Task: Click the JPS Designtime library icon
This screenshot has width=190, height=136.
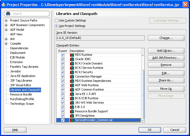Action: click(x=72, y=116)
